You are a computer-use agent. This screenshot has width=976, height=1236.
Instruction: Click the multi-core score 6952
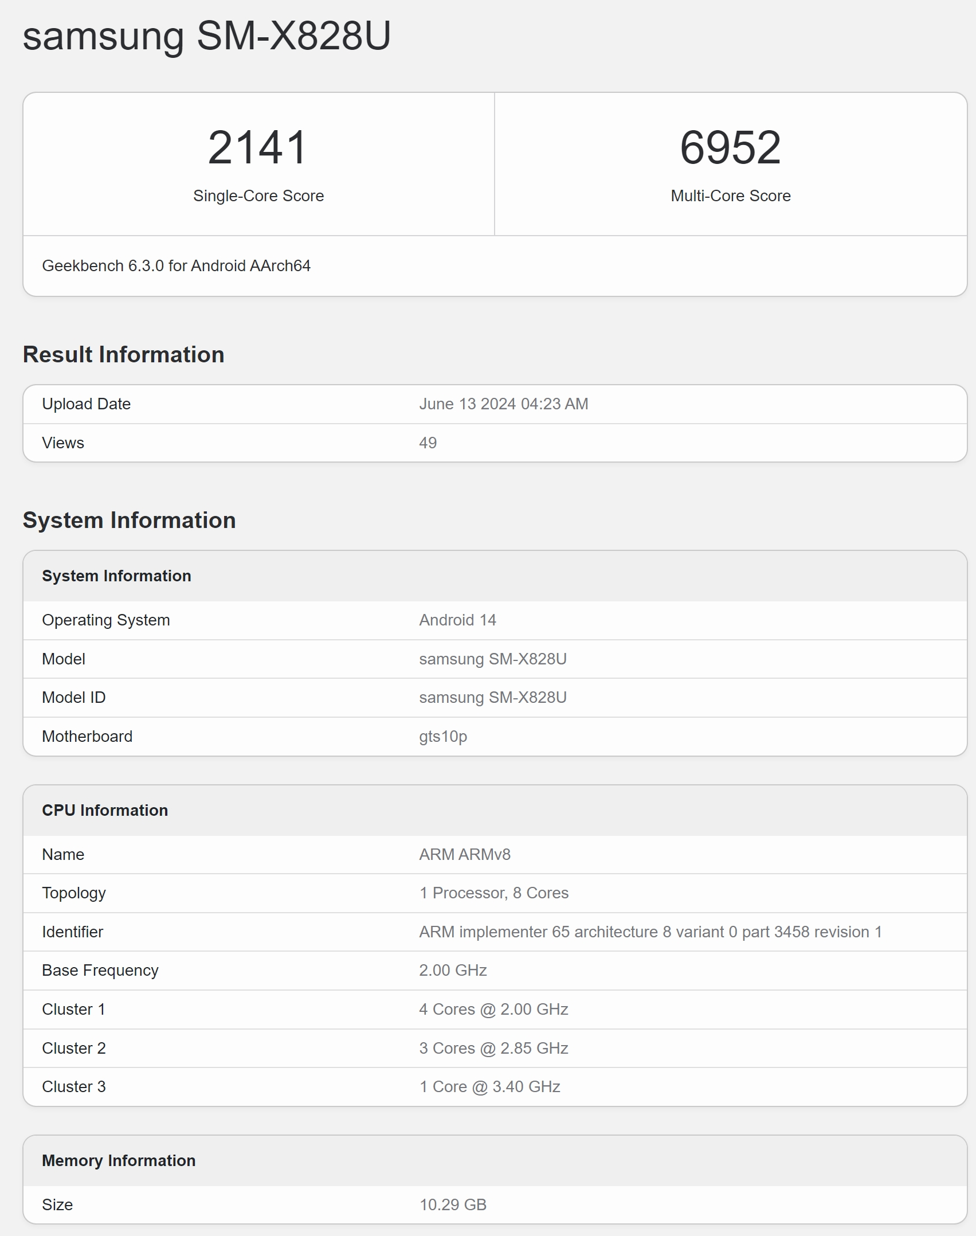(x=730, y=147)
